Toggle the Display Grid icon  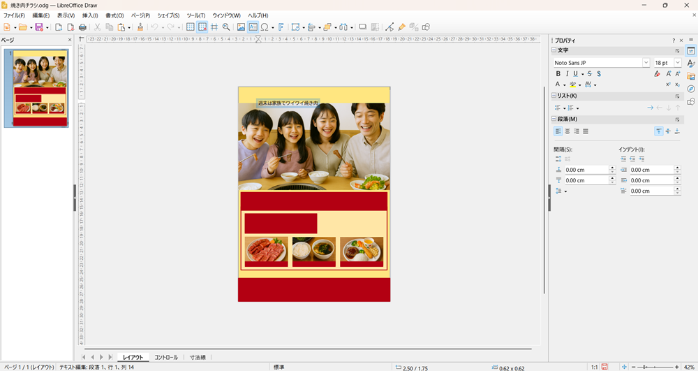(x=190, y=27)
